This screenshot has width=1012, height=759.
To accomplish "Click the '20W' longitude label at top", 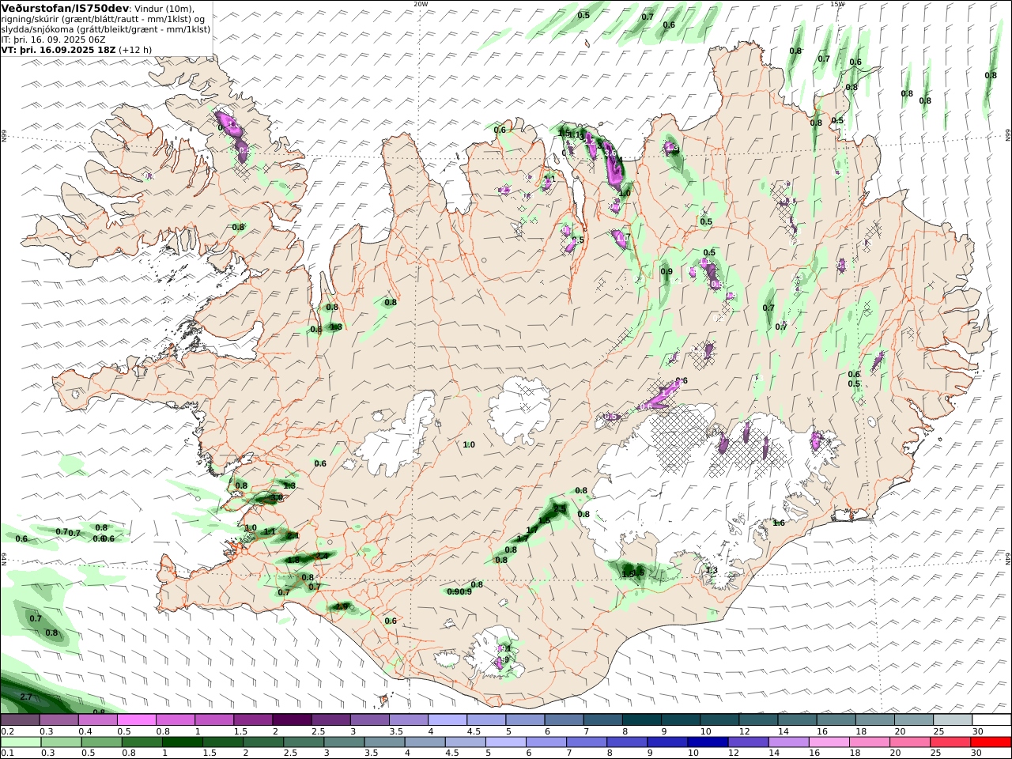I will (x=421, y=4).
